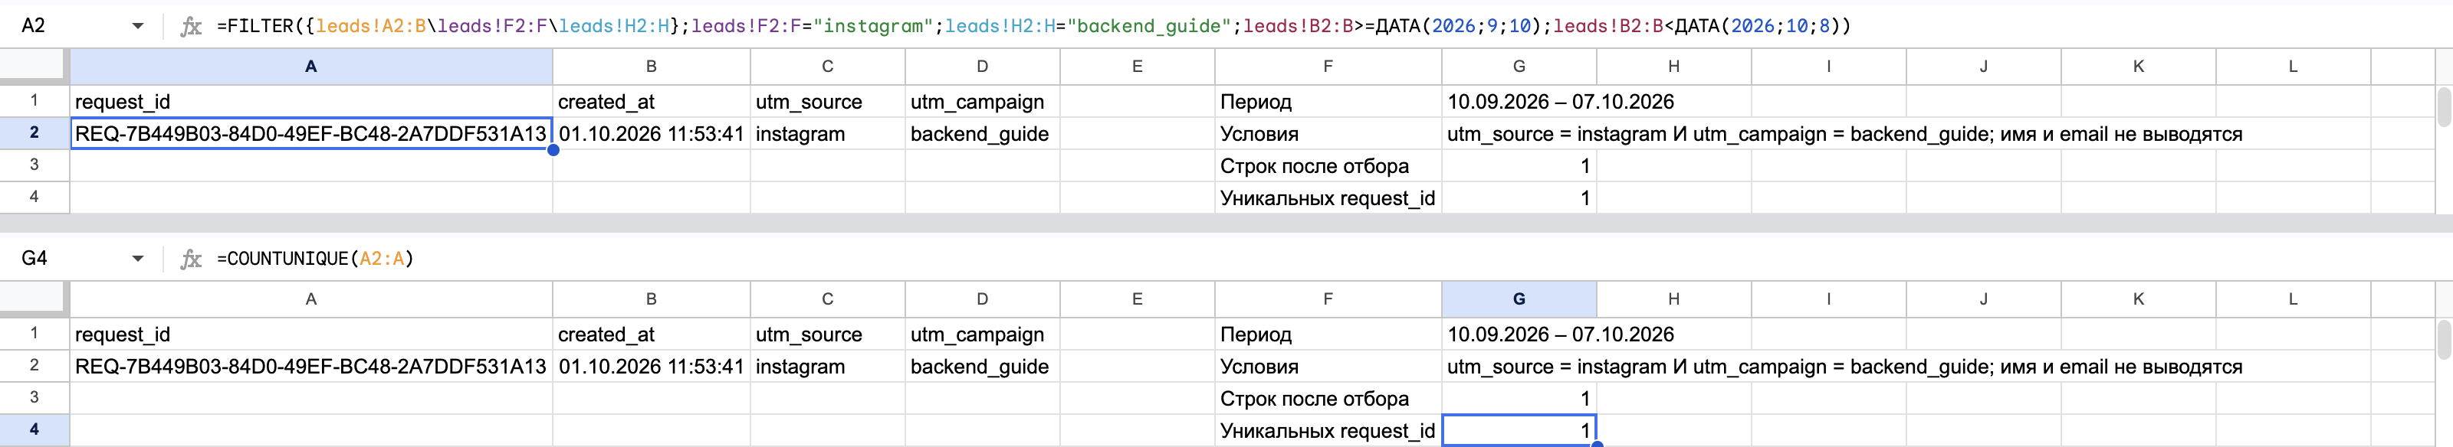Click the 'backend_guide' cell in the top pane

[983, 134]
